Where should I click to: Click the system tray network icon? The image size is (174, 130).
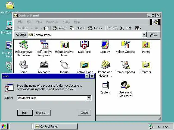151,126
